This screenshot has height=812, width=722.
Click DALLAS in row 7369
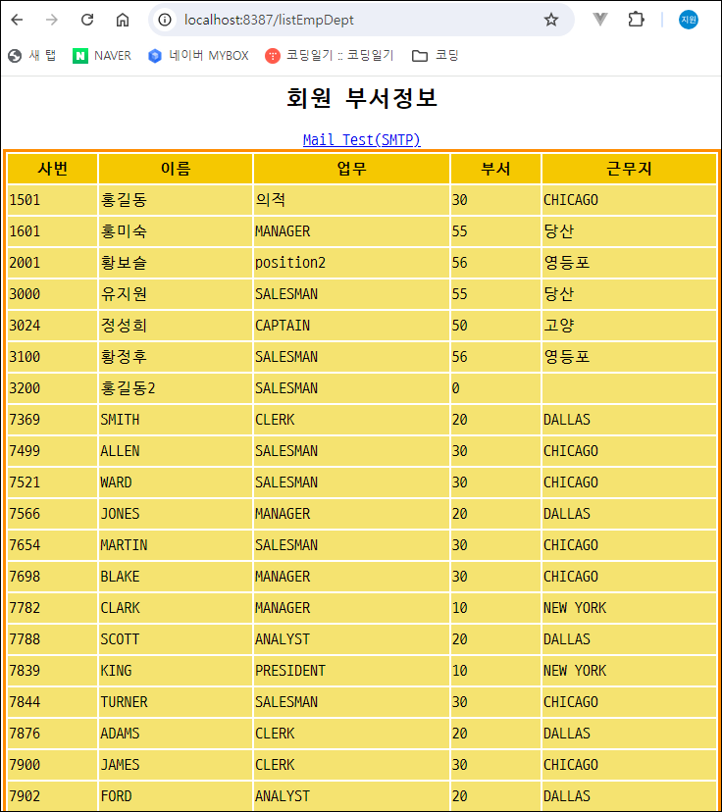click(567, 420)
